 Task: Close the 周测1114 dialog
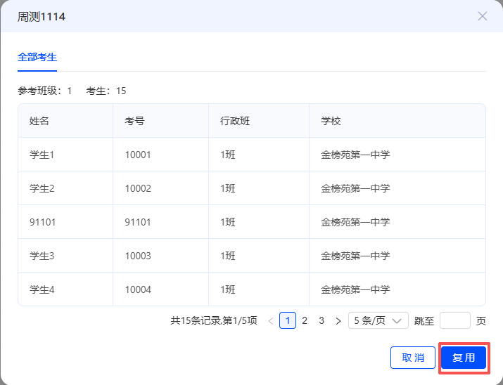[x=483, y=16]
